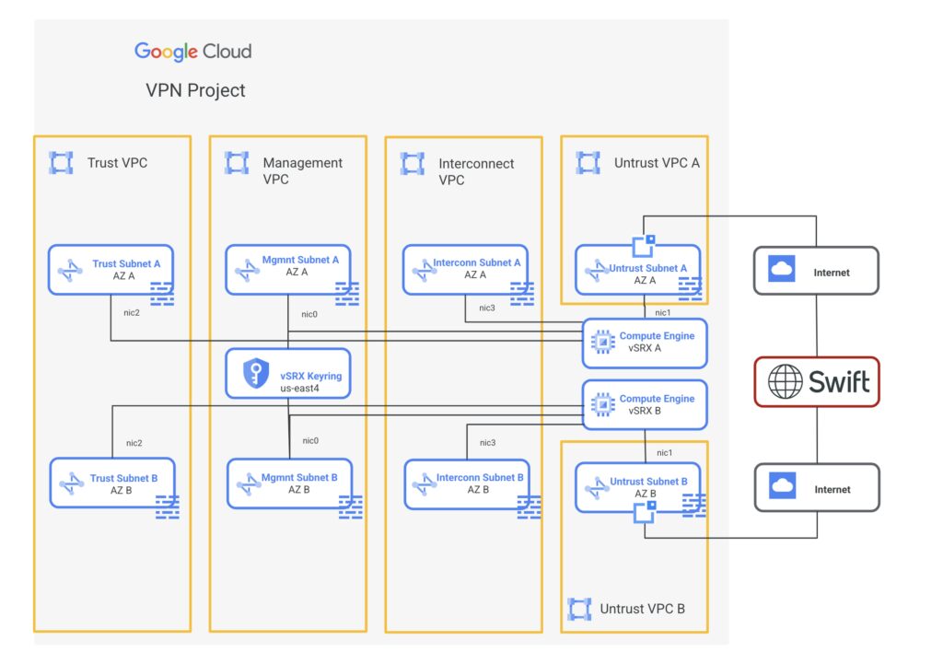The width and height of the screenshot is (943, 652).
Task: Click firewall icon beside Trust Subnet A
Action: [162, 294]
